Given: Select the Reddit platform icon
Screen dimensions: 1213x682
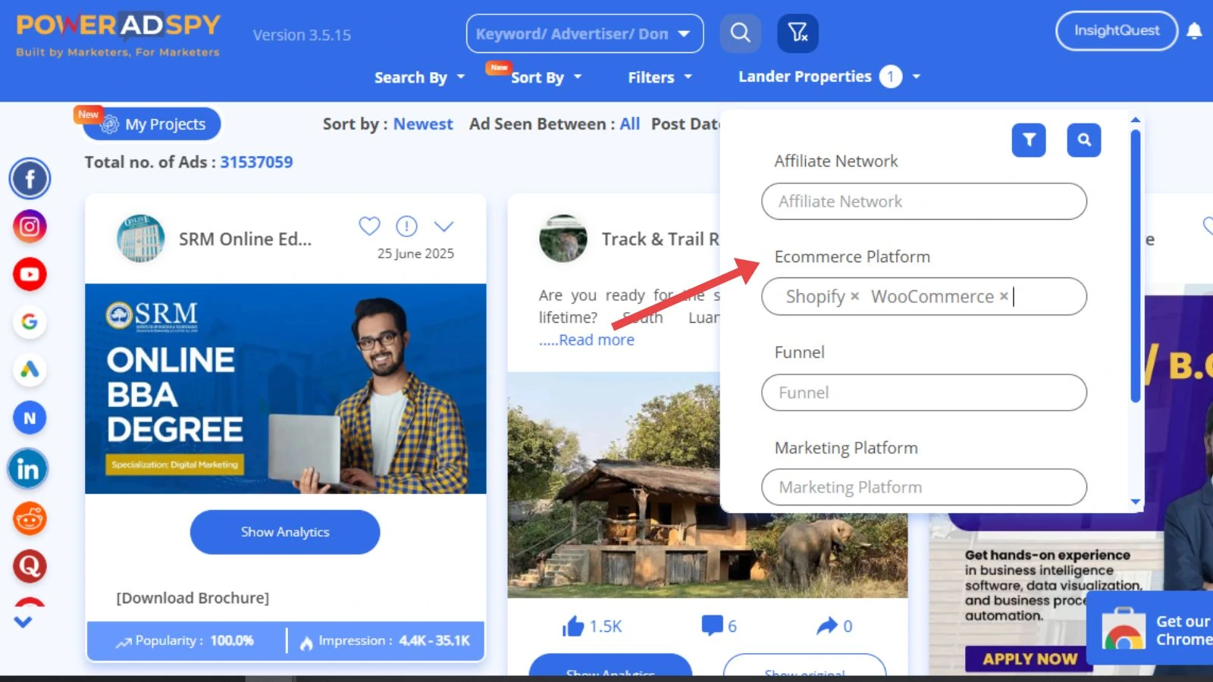Looking at the screenshot, I should (30, 519).
